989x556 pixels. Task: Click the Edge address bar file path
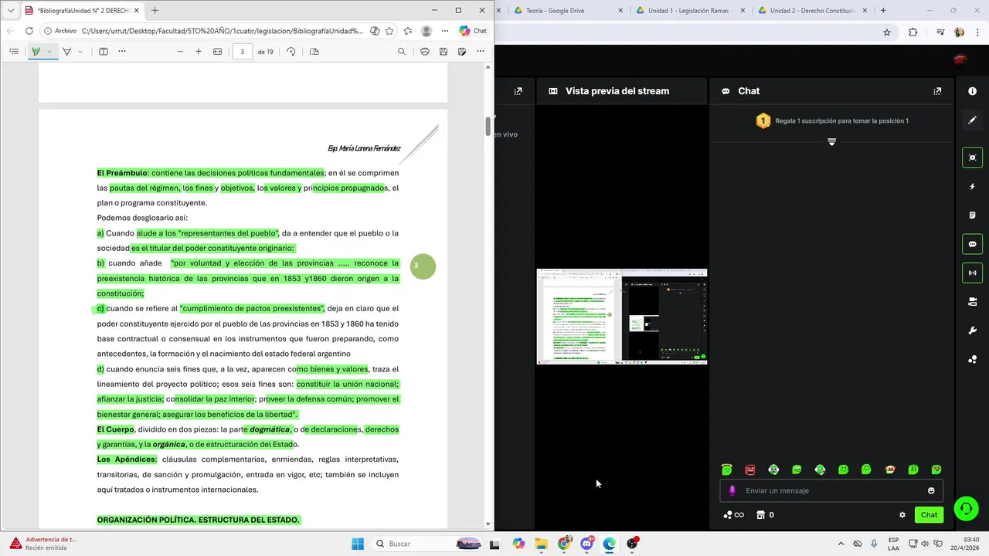[222, 31]
